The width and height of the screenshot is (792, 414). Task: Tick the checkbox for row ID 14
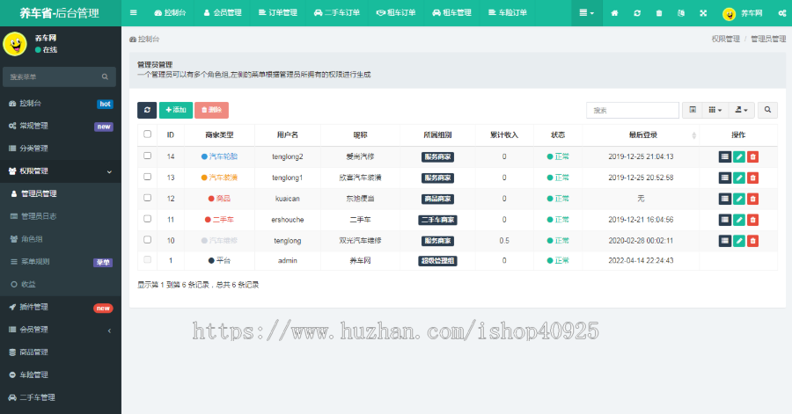pos(148,156)
